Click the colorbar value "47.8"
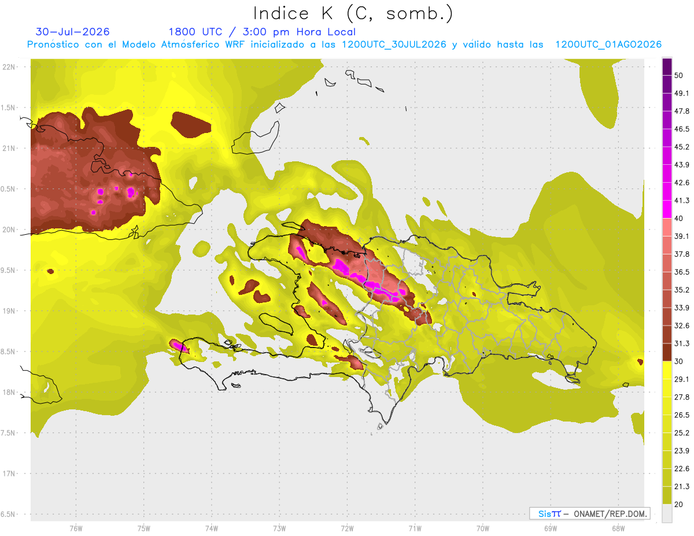The width and height of the screenshot is (694, 536). coord(682,111)
